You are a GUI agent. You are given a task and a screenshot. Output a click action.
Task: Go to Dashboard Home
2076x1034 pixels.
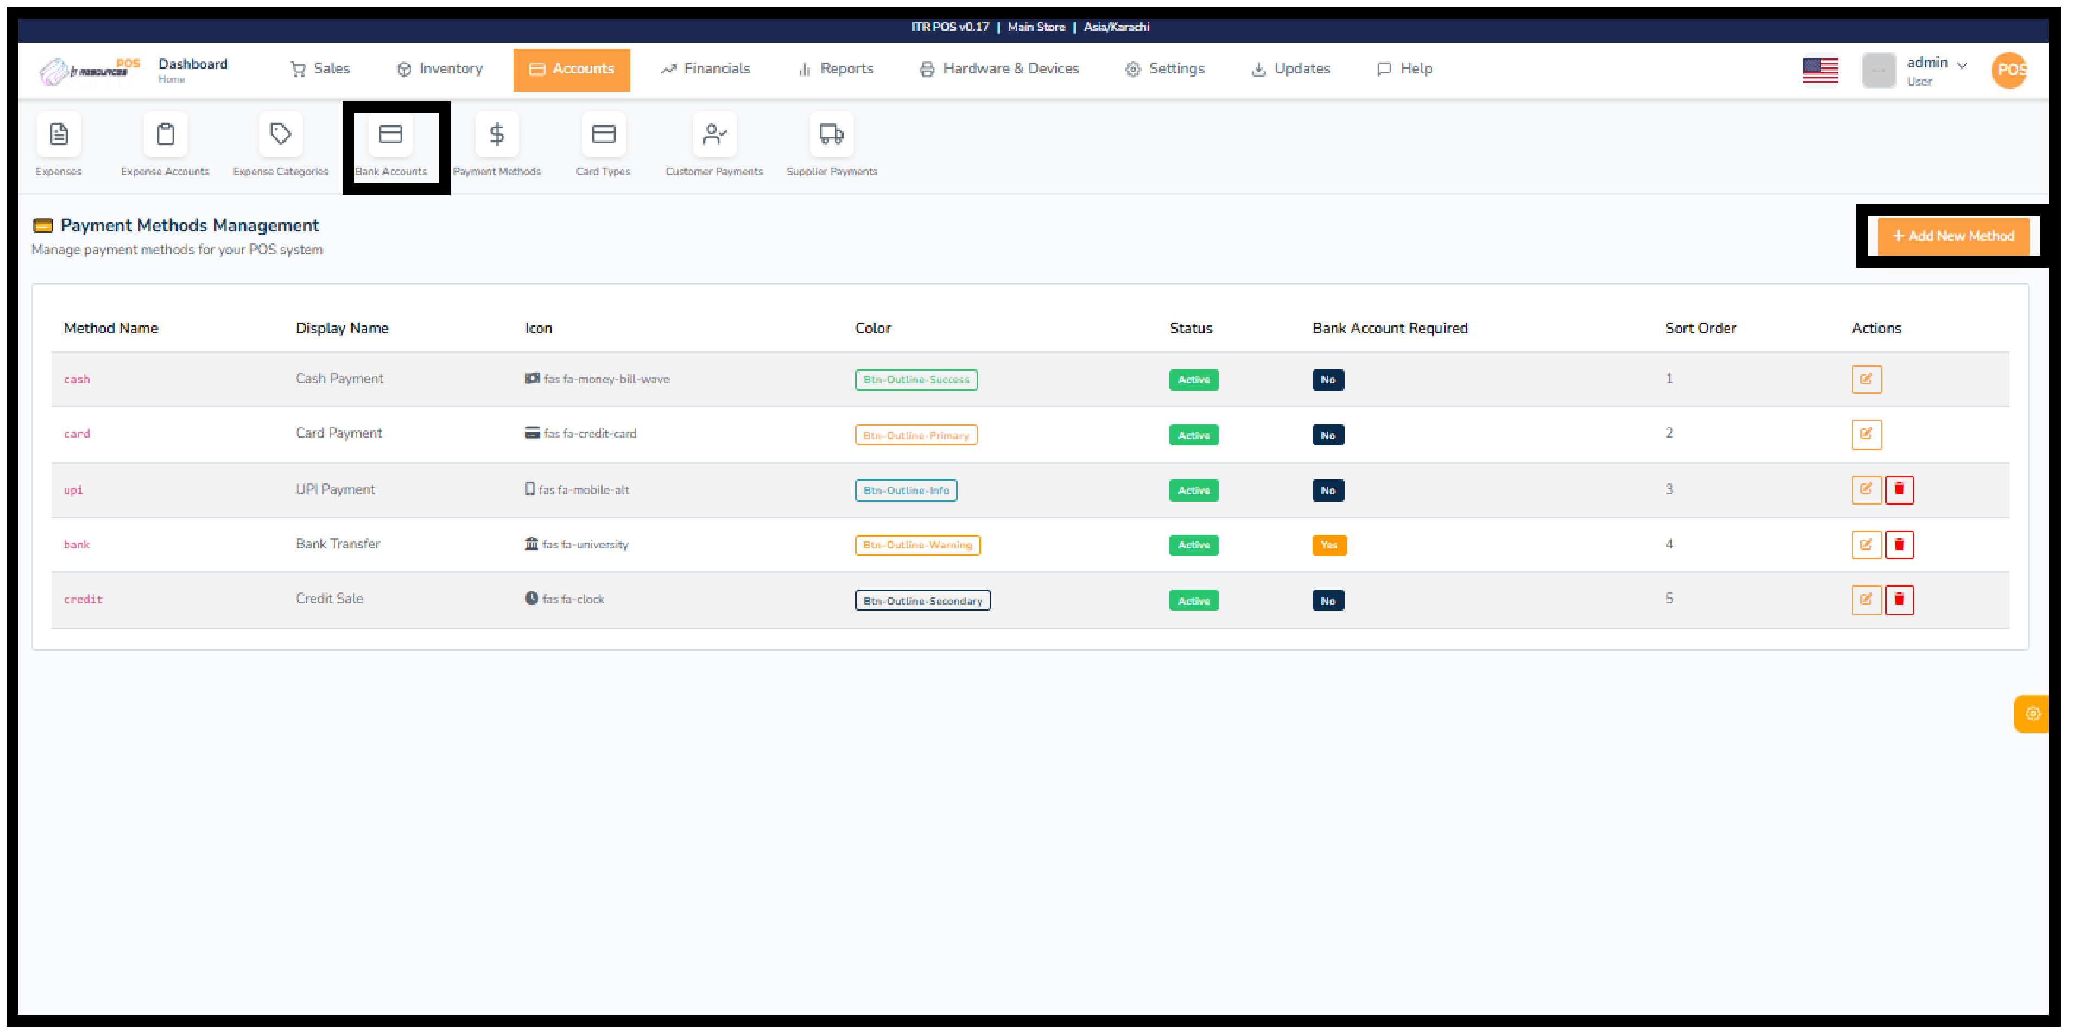(x=193, y=70)
